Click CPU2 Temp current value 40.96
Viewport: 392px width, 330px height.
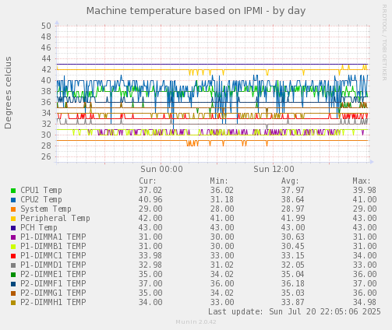(150, 199)
